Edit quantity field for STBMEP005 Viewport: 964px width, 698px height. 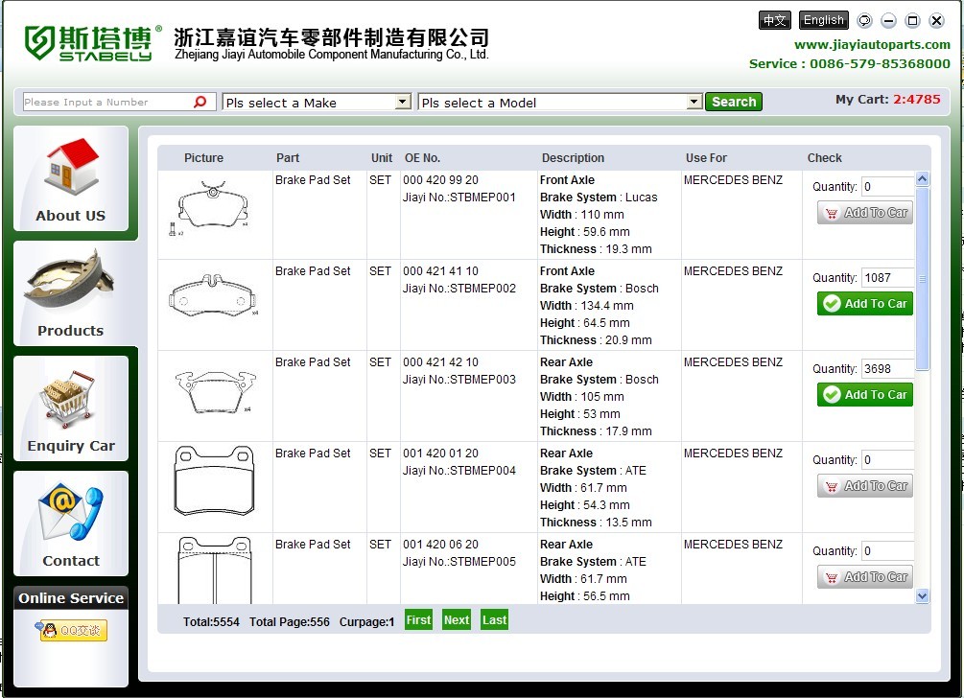tap(887, 551)
